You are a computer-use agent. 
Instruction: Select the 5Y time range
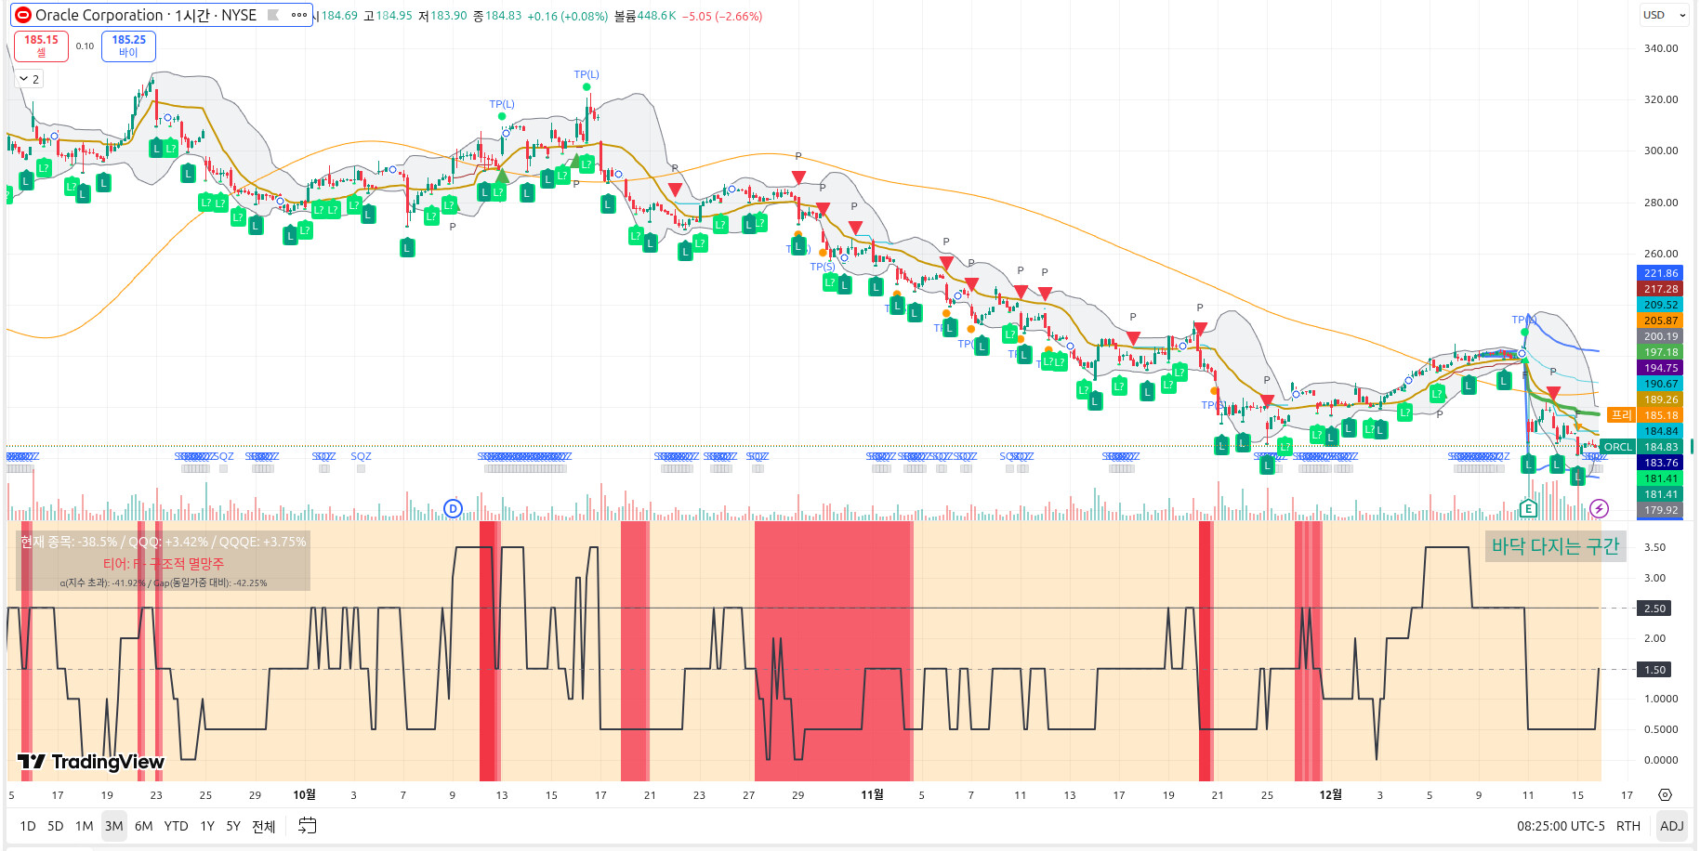coord(233,825)
